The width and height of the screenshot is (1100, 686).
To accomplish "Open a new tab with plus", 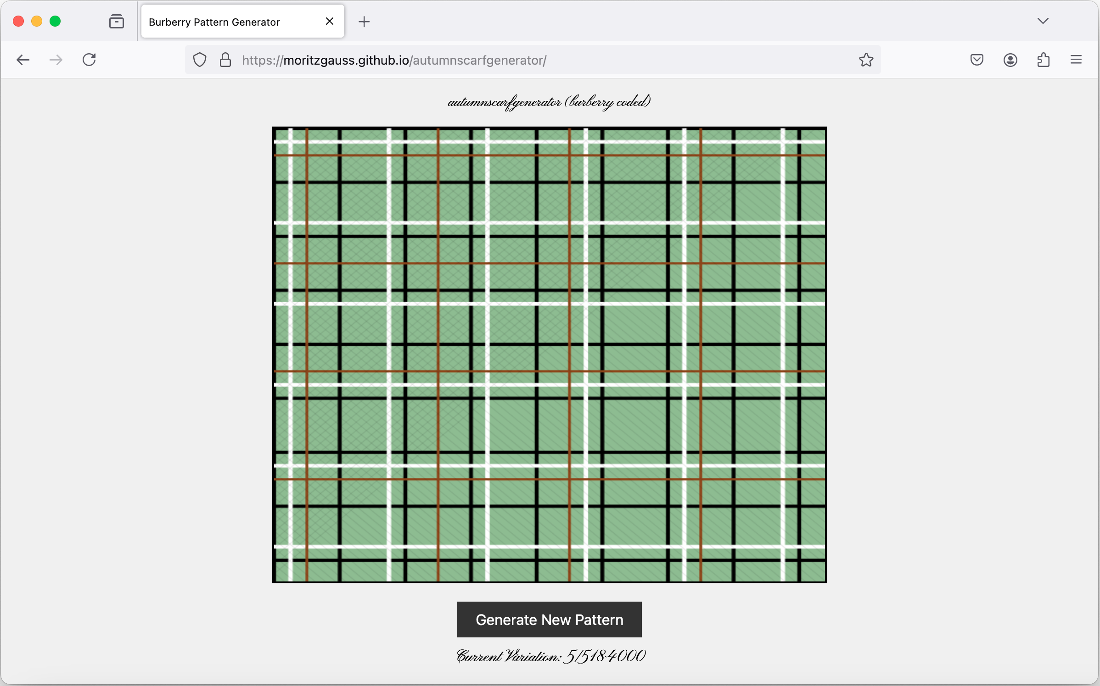I will pos(364,22).
